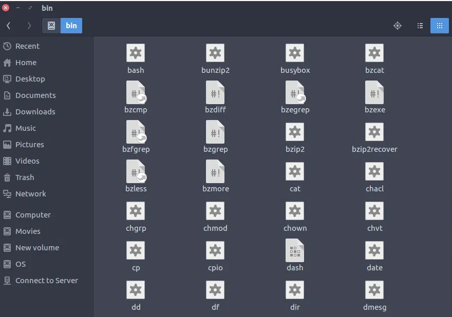The height and width of the screenshot is (317, 452).
Task: Select the bzip2 executable icon
Action: point(295,132)
